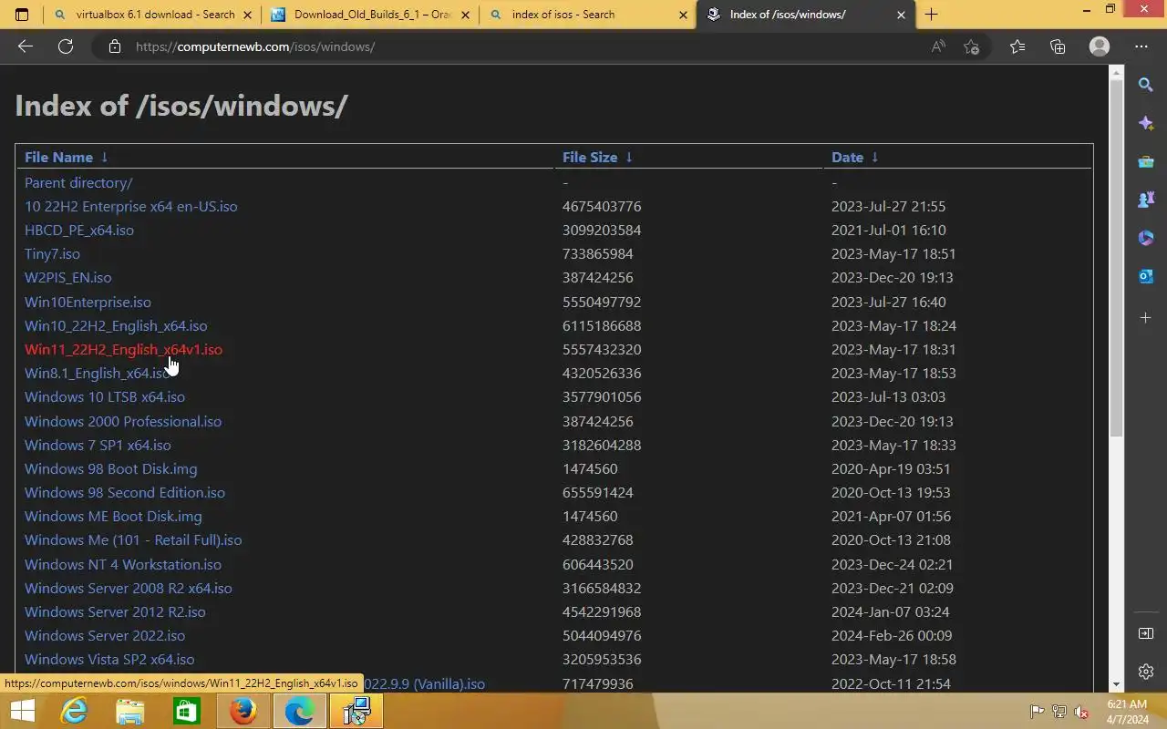Open Windows 7 SP1 x64.iso link

[x=98, y=445]
